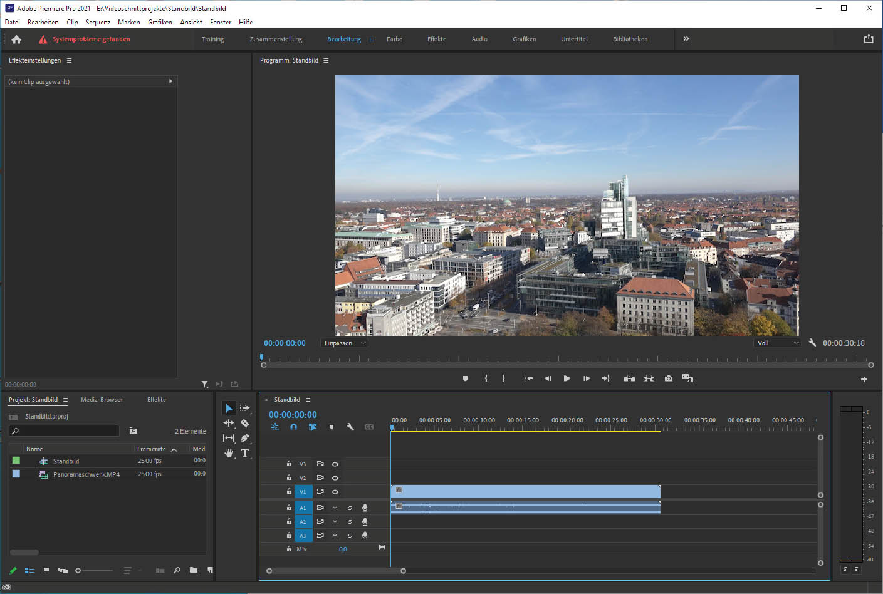
Task: Play the Standbild sequence
Action: (x=567, y=378)
